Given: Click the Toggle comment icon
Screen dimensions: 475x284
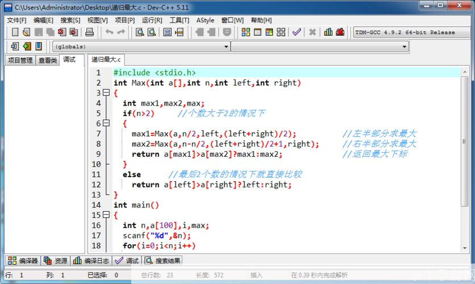Looking at the screenshot, I should (x=227, y=32).
